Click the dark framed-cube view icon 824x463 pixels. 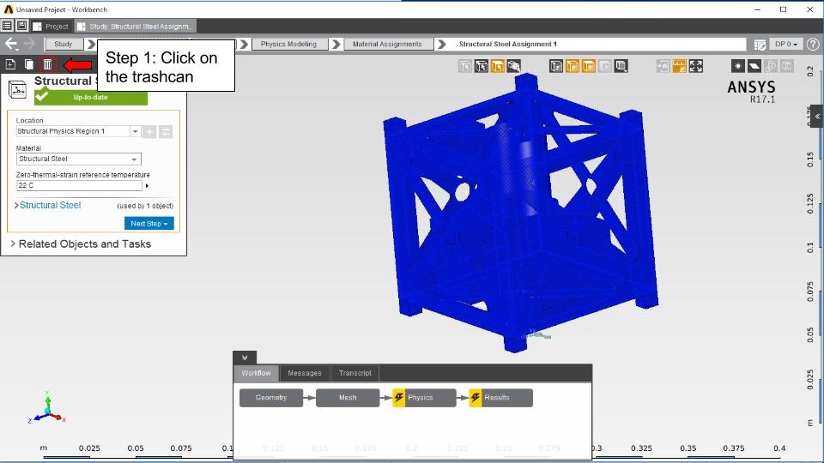click(x=556, y=66)
